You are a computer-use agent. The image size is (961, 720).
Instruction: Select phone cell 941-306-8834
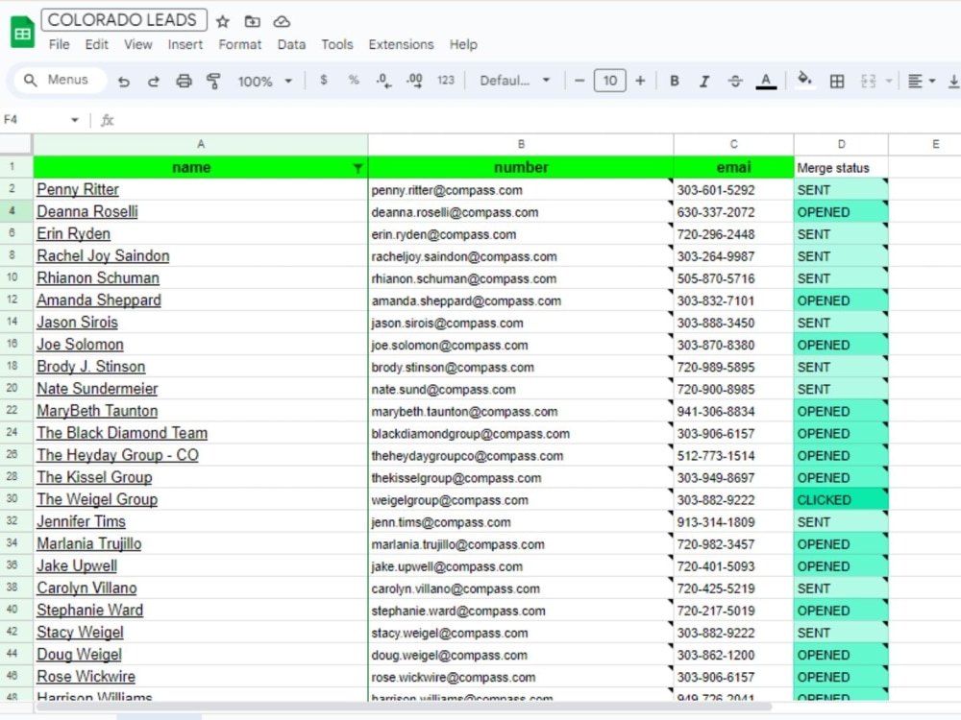(x=733, y=412)
